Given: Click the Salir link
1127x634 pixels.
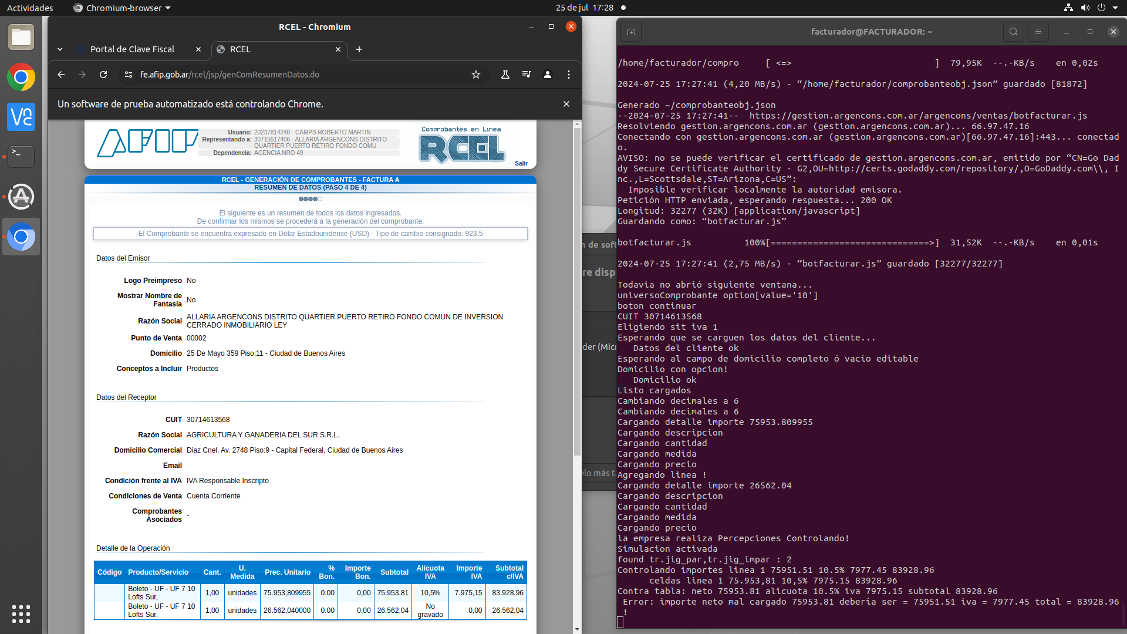Looking at the screenshot, I should (x=521, y=163).
